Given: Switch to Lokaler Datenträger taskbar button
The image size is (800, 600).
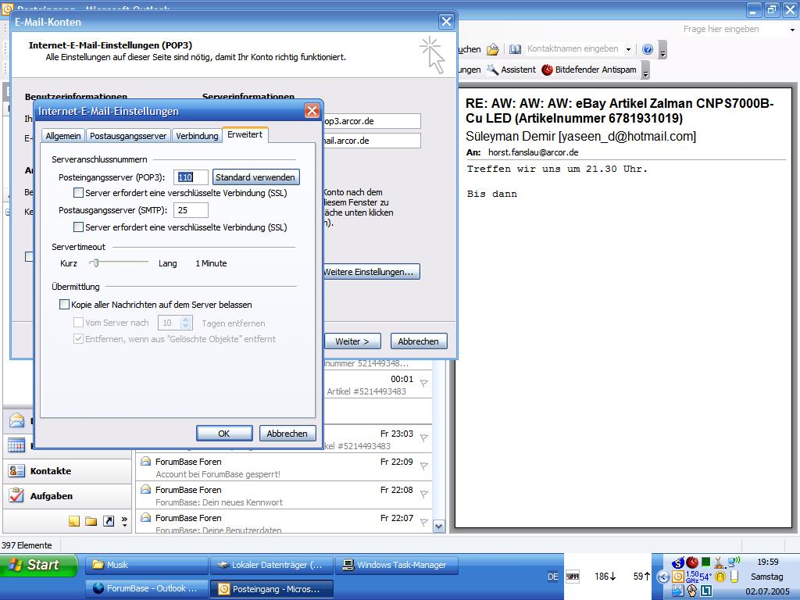Looking at the screenshot, I should click(271, 565).
